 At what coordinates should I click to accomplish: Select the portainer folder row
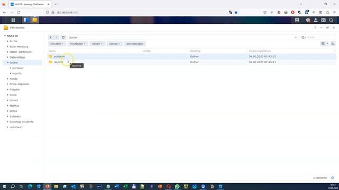[x=192, y=56]
